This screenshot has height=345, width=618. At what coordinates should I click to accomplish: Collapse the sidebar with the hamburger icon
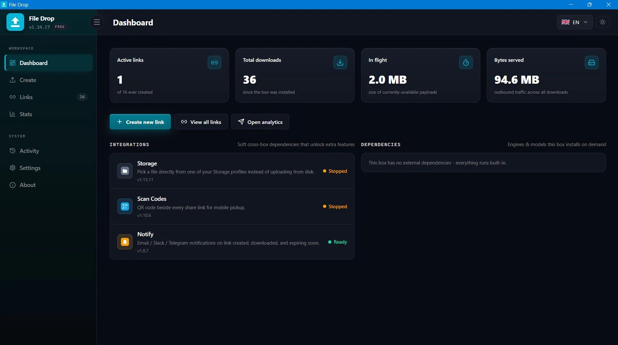click(x=97, y=22)
